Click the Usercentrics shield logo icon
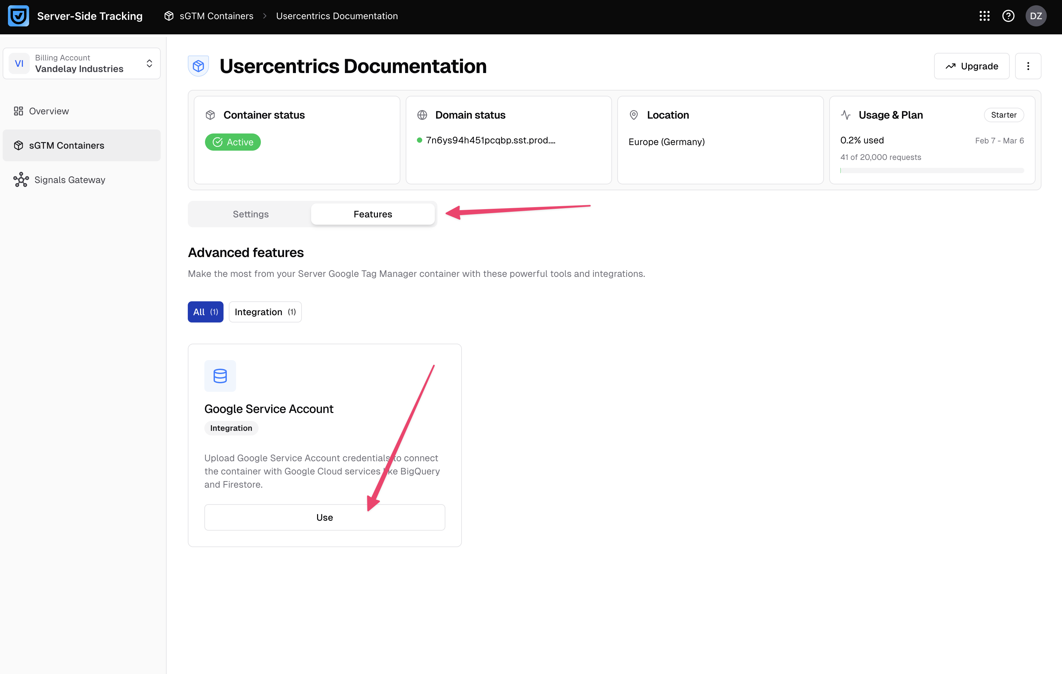Screen dimensions: 1062x674 [19, 16]
